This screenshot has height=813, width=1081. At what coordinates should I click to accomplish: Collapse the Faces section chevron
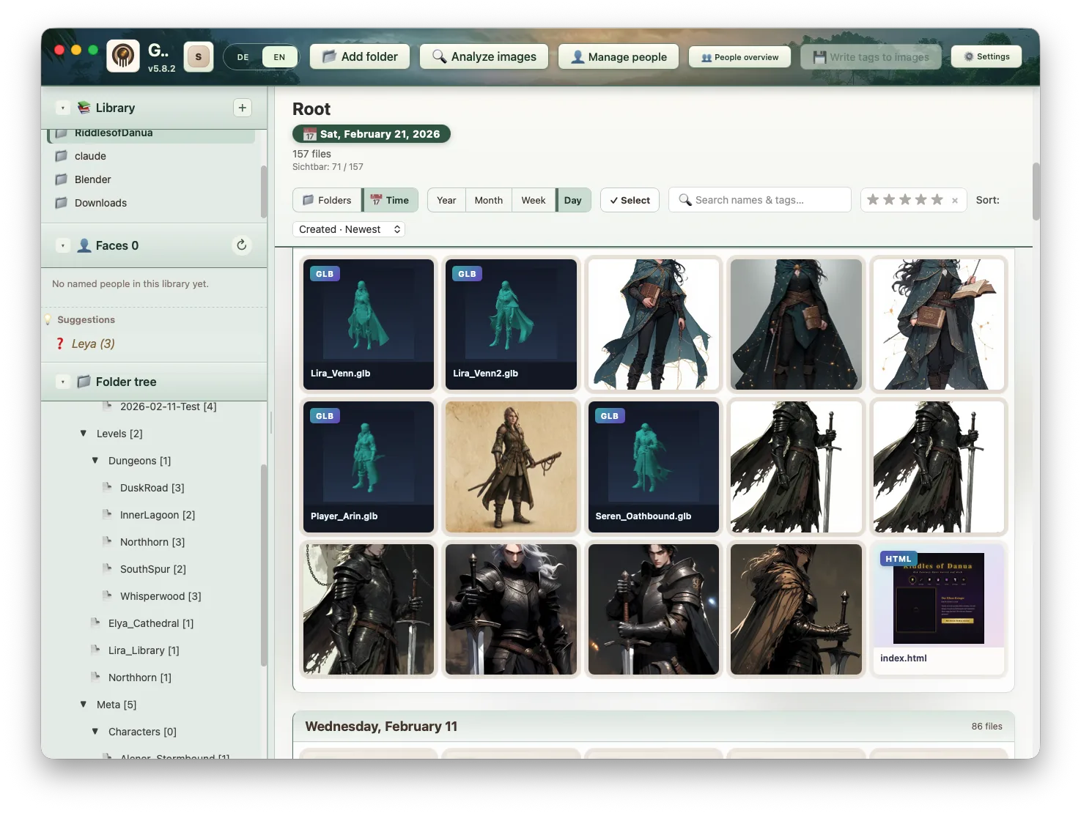(x=63, y=245)
